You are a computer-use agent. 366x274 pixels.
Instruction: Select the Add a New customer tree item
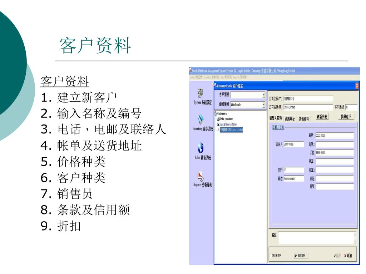tap(229, 125)
